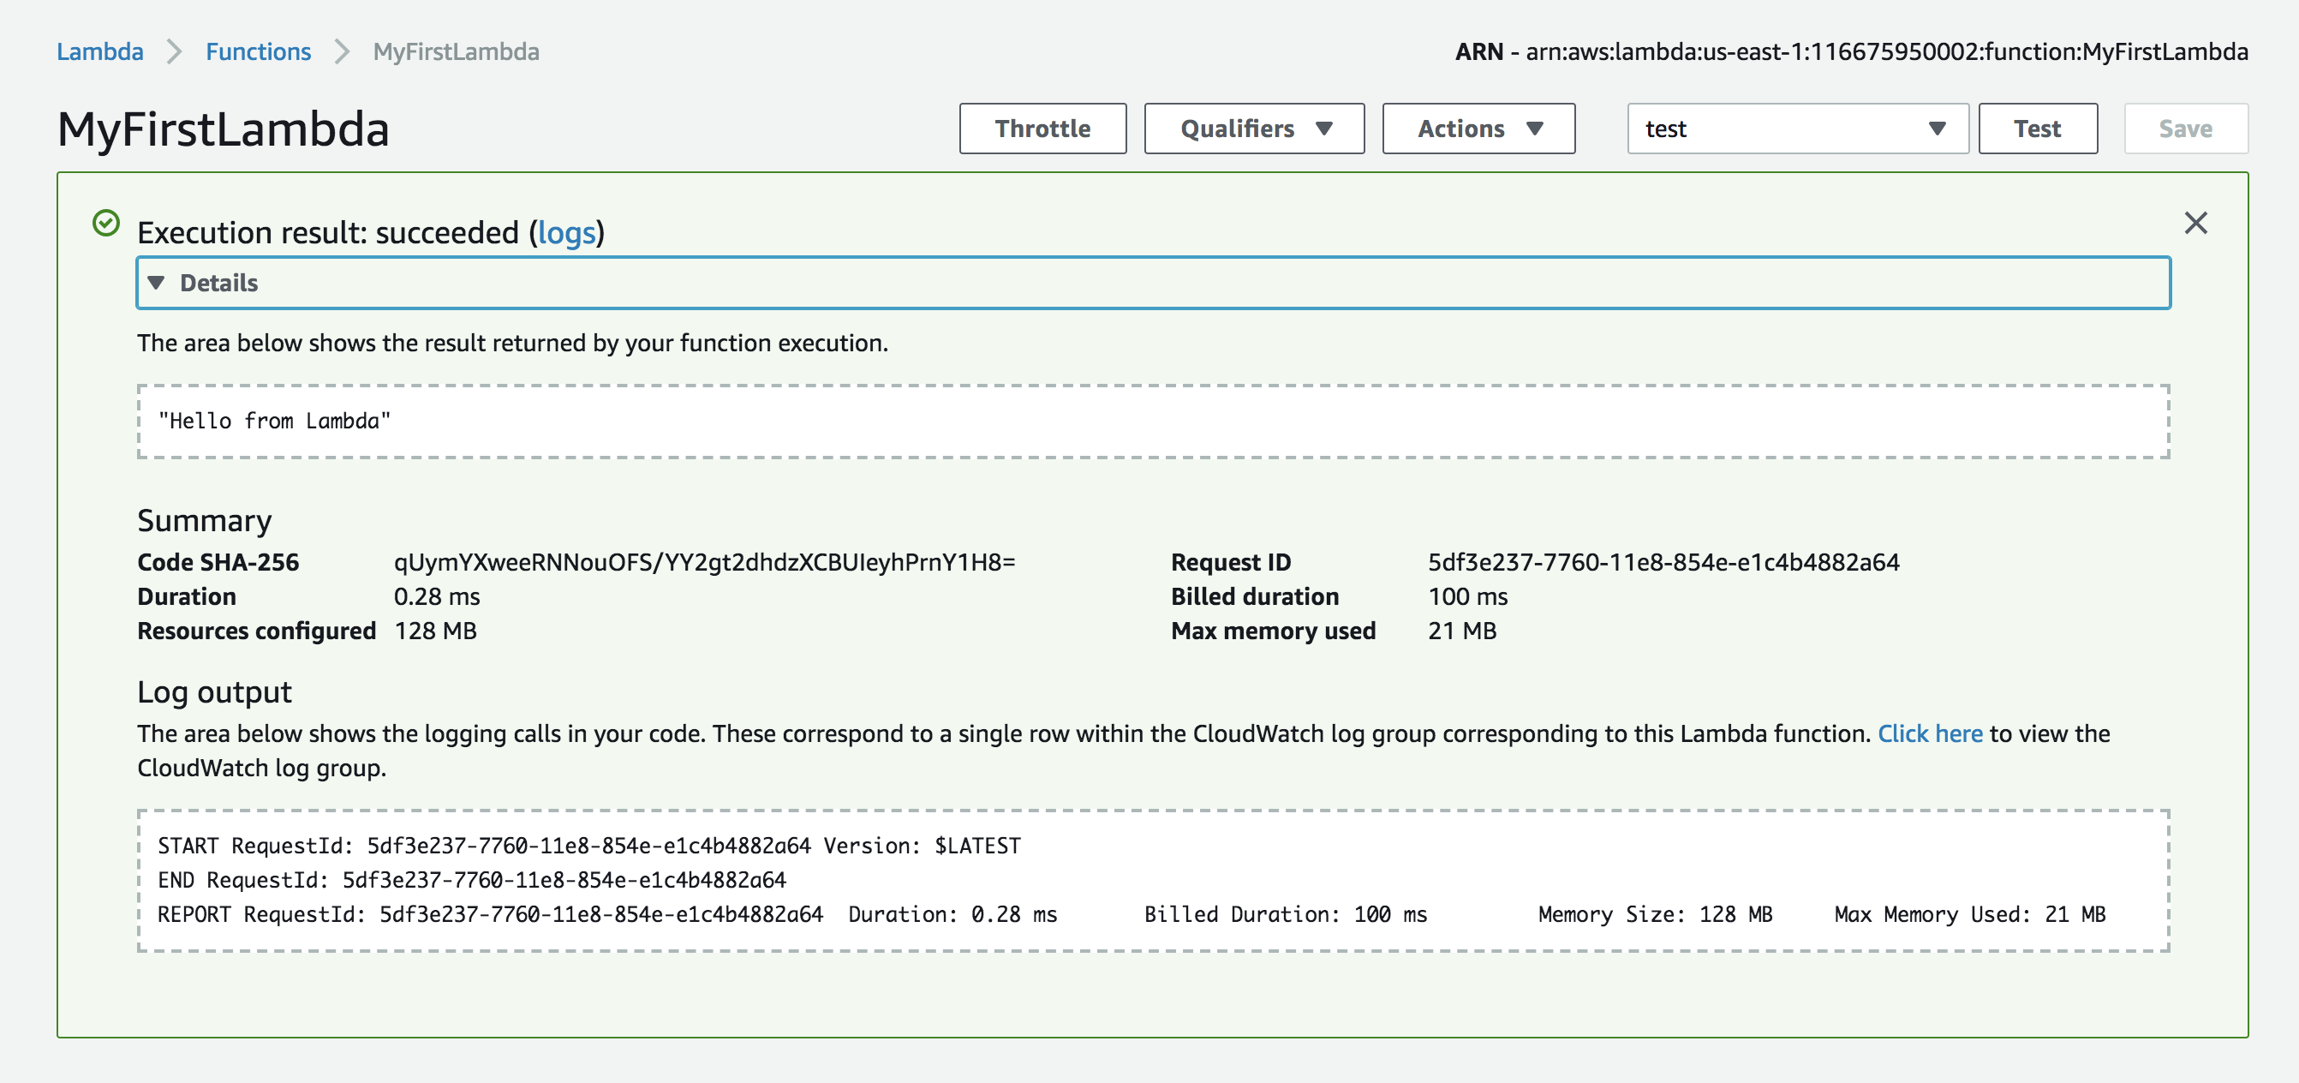Click the Throttle button

click(1042, 129)
